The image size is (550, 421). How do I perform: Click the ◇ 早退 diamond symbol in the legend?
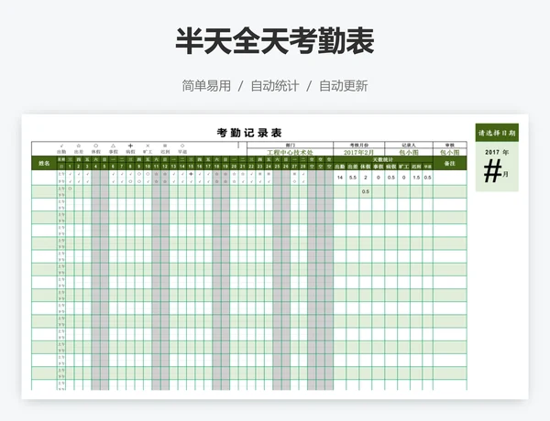(182, 146)
